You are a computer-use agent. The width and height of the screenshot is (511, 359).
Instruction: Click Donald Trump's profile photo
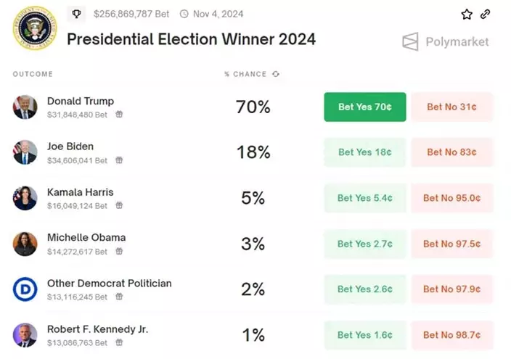coord(25,107)
